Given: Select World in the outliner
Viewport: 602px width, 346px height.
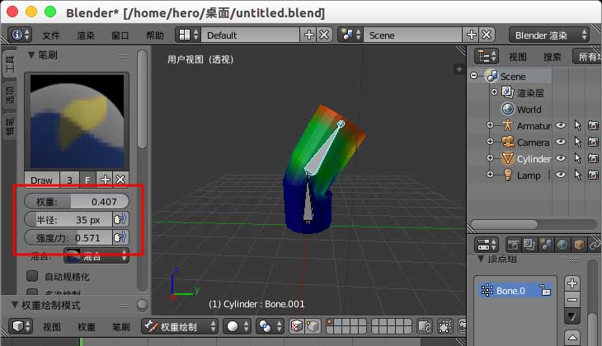Looking at the screenshot, I should pos(529,110).
